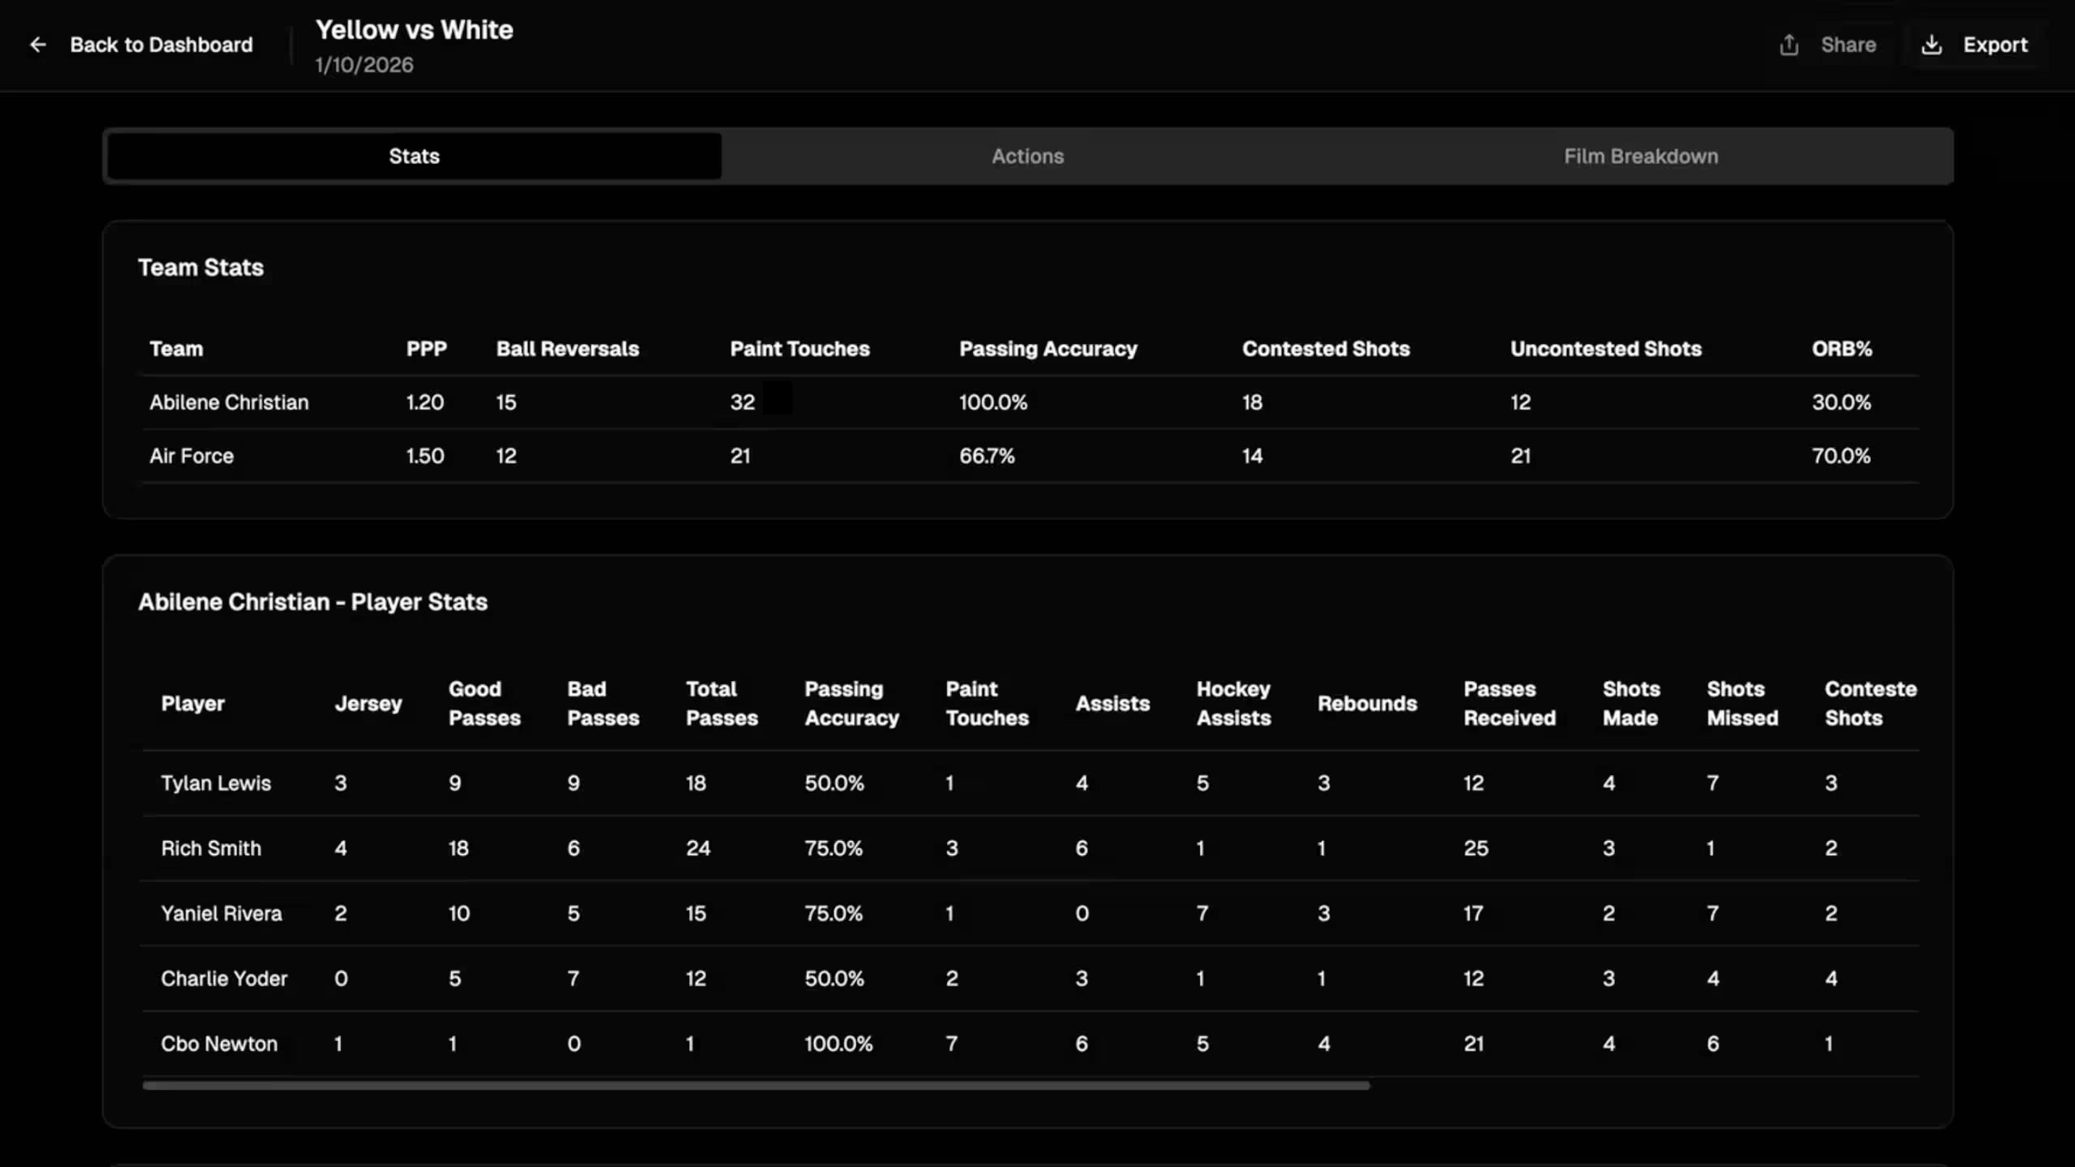Screen dimensions: 2075x1167
Task: Click Air Force's 1.50 PPP value
Action: click(x=425, y=456)
